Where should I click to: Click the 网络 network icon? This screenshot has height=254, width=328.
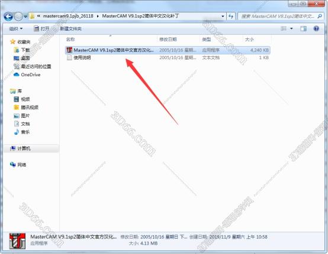click(13, 165)
